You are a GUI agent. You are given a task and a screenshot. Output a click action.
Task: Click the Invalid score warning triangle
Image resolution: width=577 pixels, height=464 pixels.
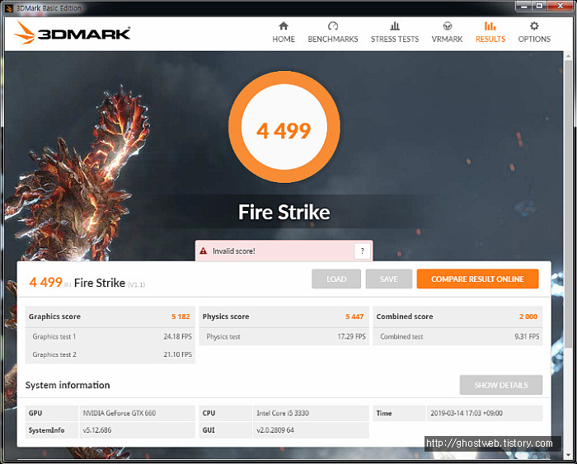point(203,251)
